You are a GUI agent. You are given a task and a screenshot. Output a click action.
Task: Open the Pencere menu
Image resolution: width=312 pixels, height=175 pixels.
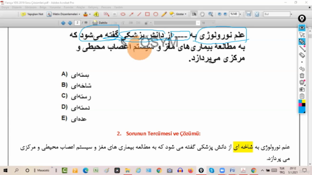(106, 7)
